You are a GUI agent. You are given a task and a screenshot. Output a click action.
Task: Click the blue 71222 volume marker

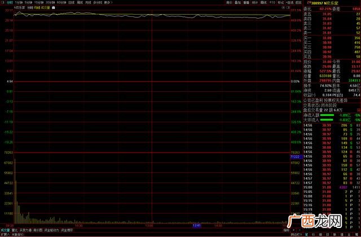tap(295, 156)
